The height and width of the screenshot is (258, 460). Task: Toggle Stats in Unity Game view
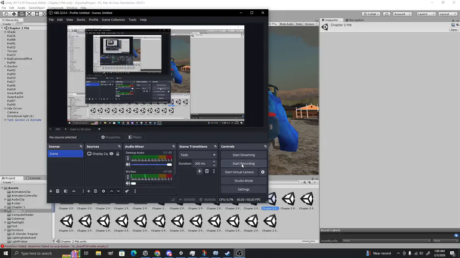299,24
